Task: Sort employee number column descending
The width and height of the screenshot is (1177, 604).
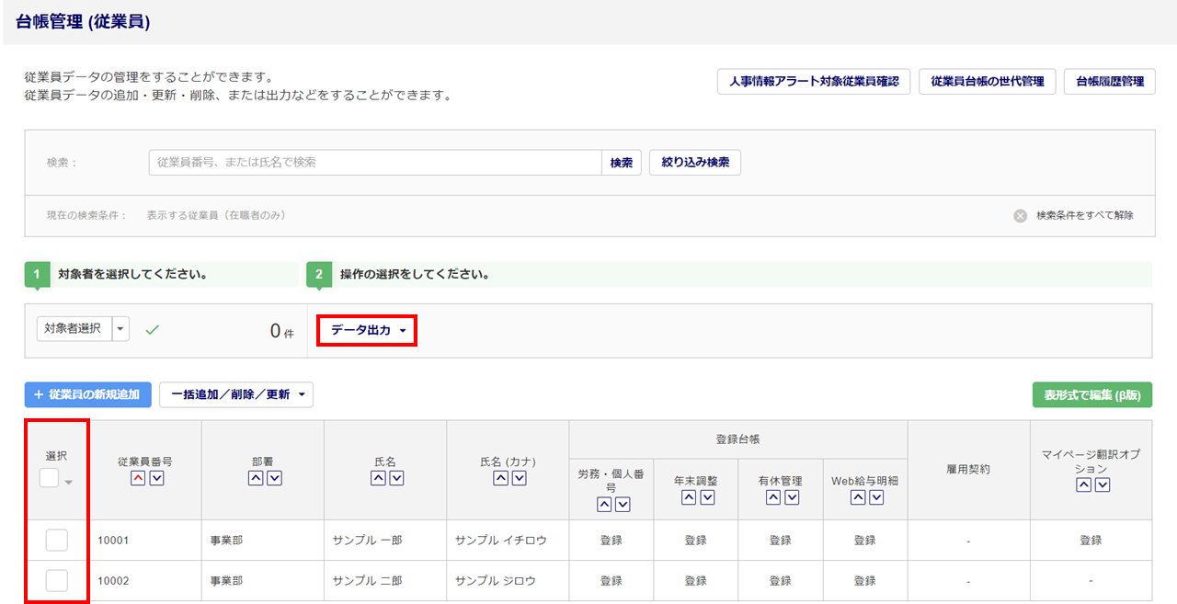Action: tap(156, 478)
